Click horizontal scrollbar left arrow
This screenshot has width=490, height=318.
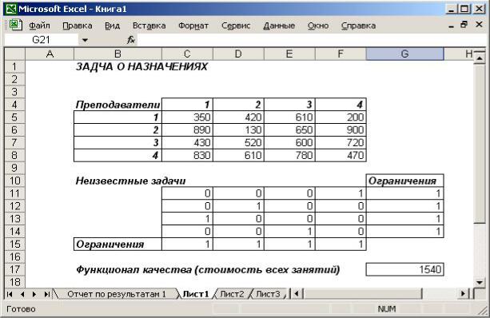[x=297, y=294]
